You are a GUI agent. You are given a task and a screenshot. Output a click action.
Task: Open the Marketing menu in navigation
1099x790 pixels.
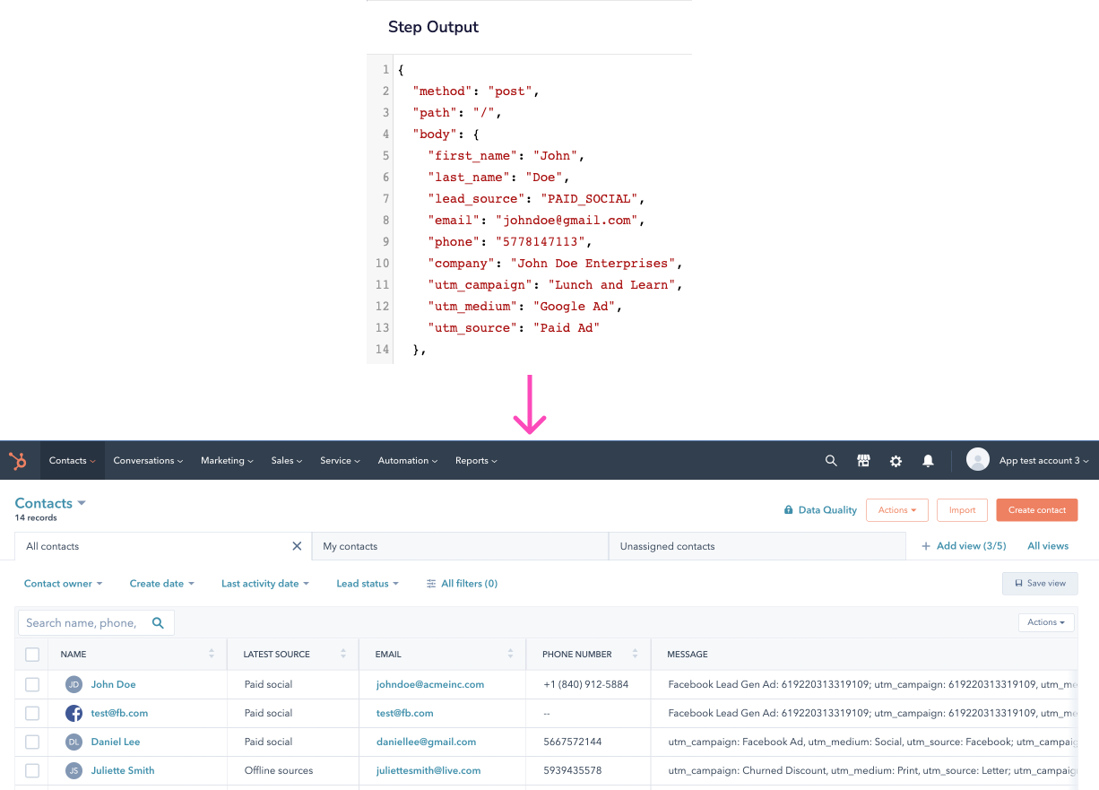tap(226, 461)
